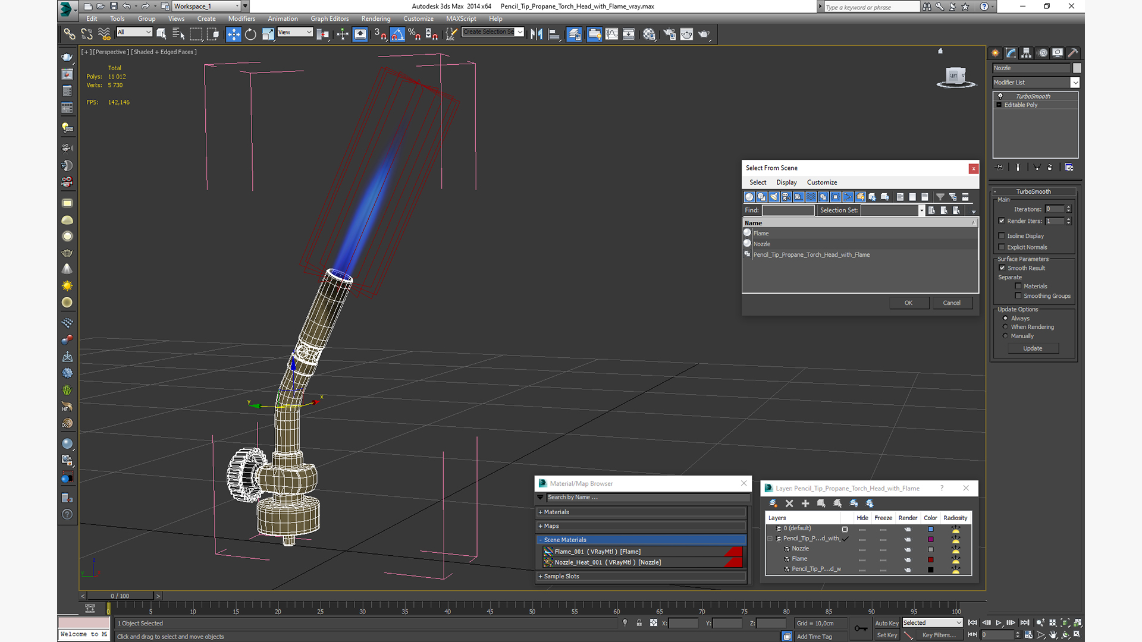1142x642 pixels.
Task: Toggle the Angle Snap icon
Action: tap(397, 34)
